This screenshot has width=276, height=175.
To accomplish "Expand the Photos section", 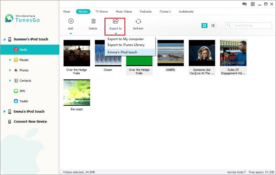I will [10, 70].
